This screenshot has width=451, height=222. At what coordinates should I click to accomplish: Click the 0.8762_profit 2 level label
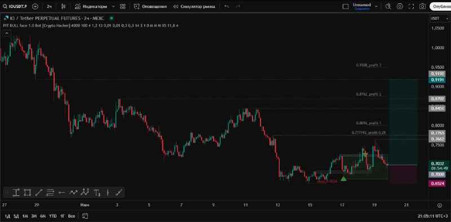point(369,94)
